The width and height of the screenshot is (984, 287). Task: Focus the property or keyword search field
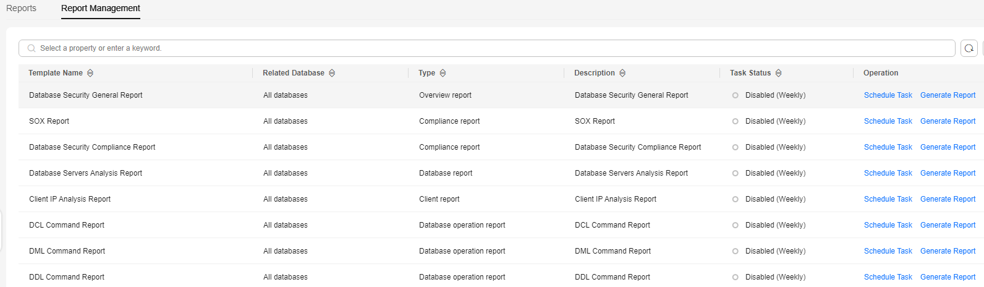pyautogui.click(x=487, y=48)
